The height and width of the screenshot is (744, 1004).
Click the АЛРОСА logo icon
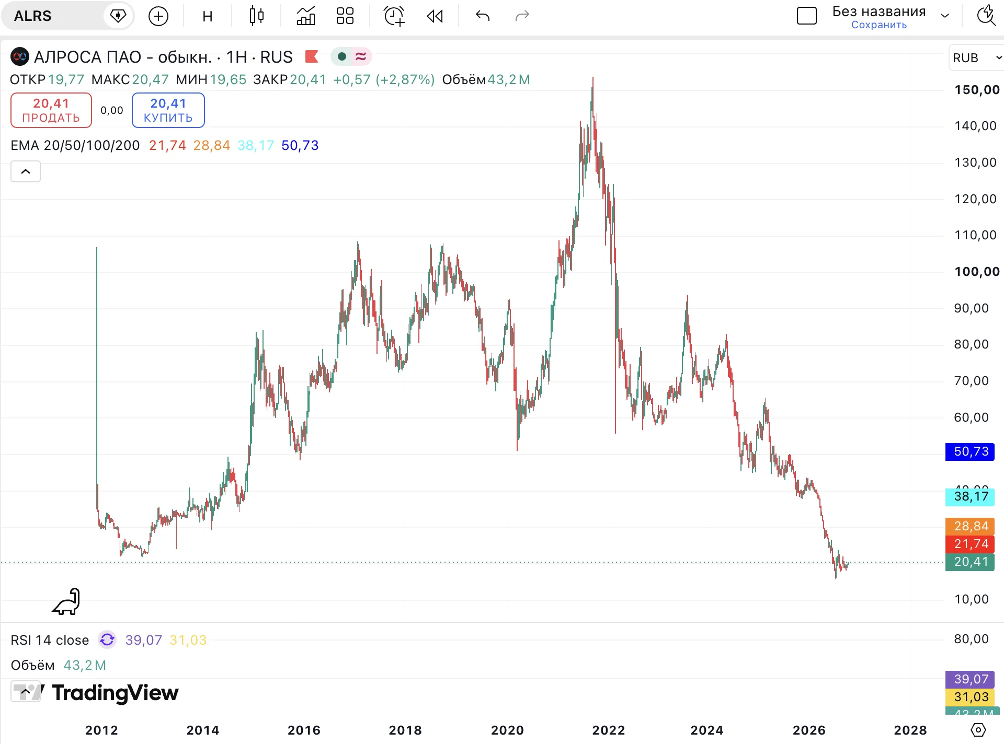pos(20,56)
